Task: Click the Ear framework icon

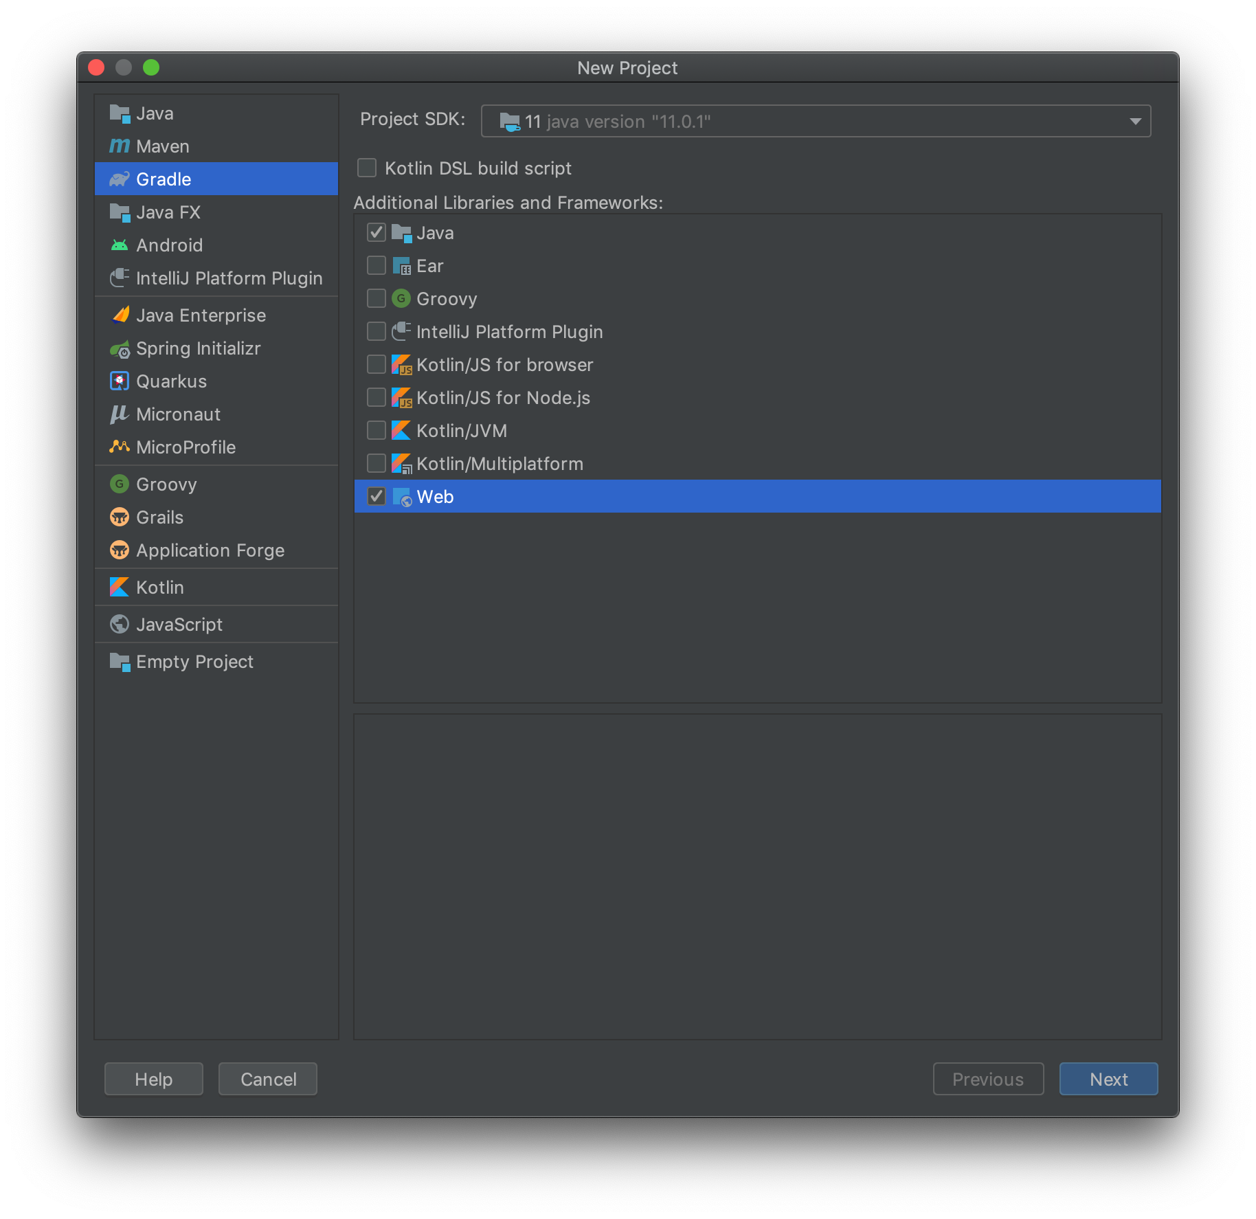Action: click(x=401, y=266)
